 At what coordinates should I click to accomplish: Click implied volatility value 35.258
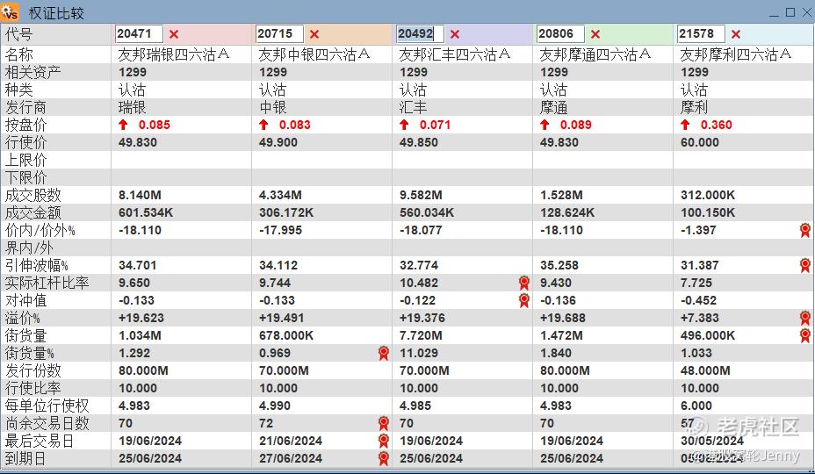click(x=559, y=266)
